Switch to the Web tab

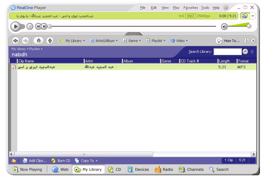(60, 170)
